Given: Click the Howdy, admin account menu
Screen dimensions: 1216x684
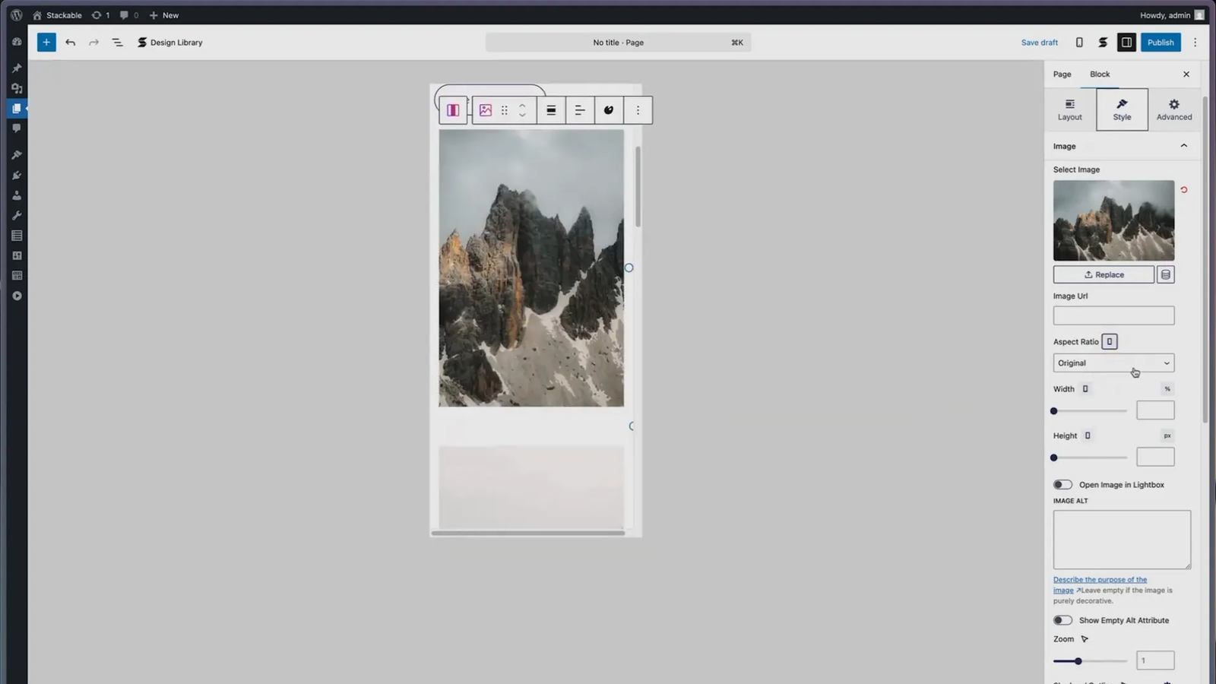Looking at the screenshot, I should 1172,15.
